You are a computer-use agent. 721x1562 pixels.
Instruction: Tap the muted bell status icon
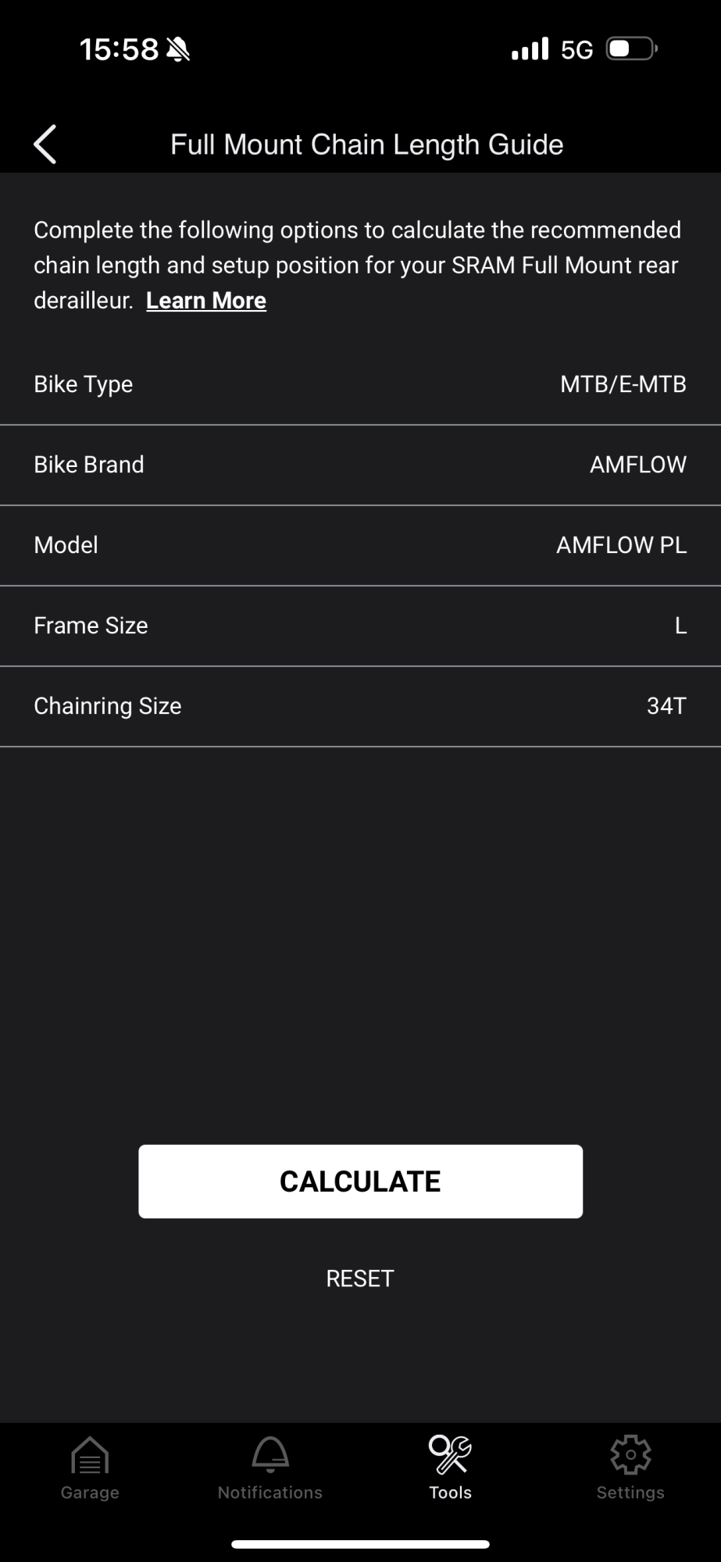point(179,50)
